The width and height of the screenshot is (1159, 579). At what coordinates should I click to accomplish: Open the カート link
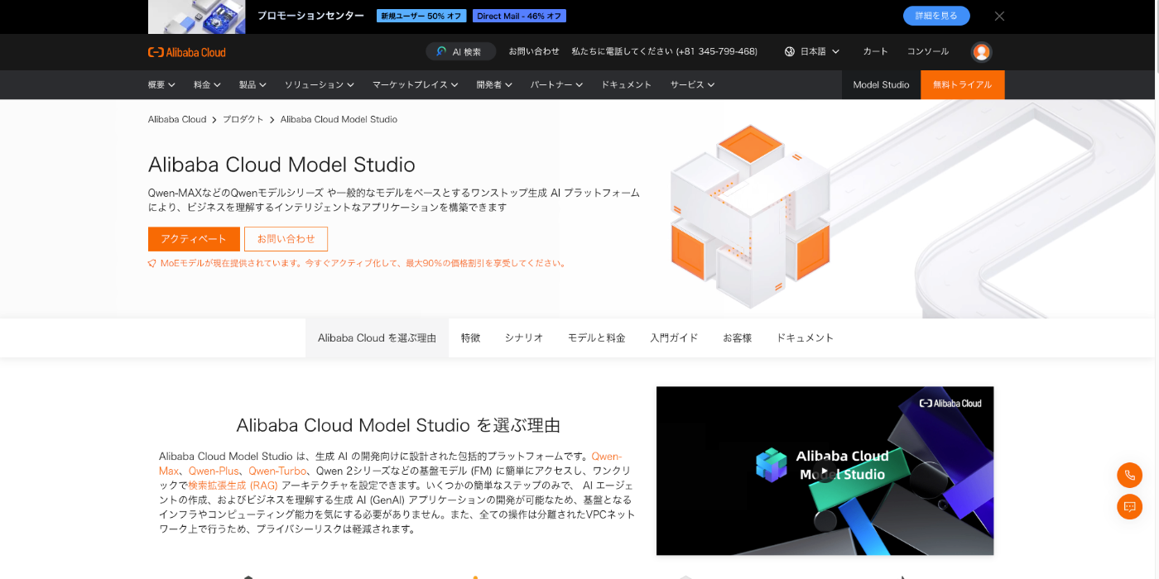pos(875,51)
